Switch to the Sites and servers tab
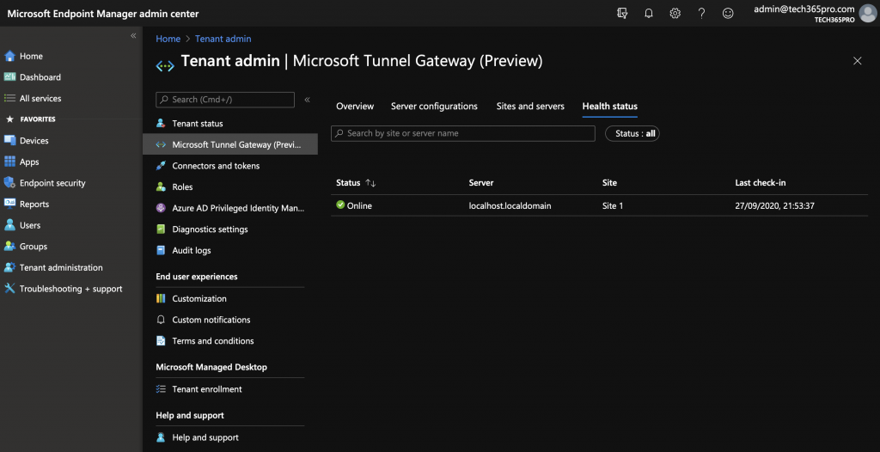880x452 pixels. [530, 107]
